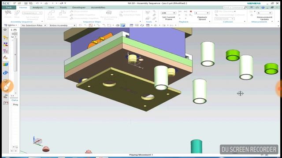Open the Assembly Navigator sidebar icon

click(x=6, y=37)
